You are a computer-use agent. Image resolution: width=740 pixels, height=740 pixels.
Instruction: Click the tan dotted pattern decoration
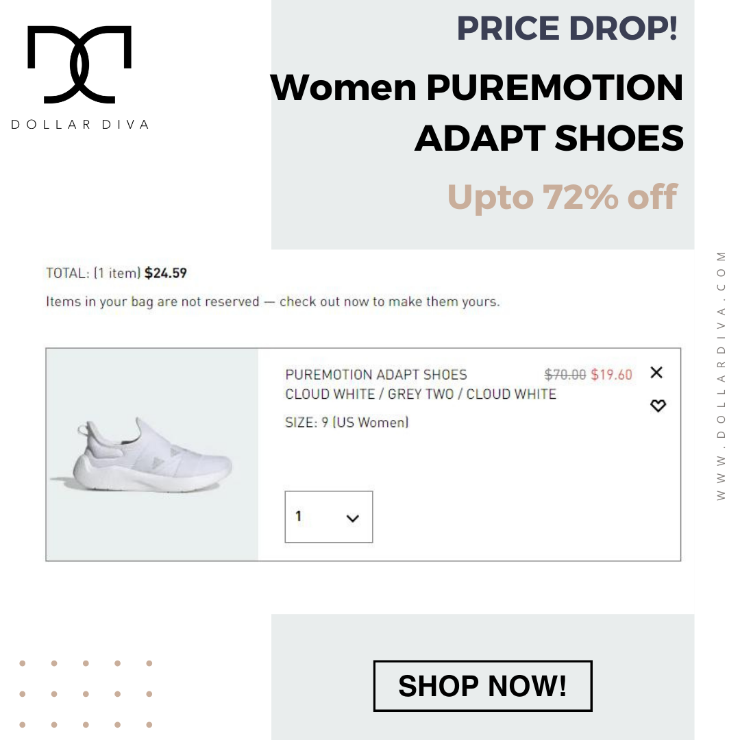[x=86, y=693]
